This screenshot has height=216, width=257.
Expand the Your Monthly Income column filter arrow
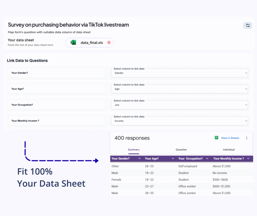coord(248,159)
